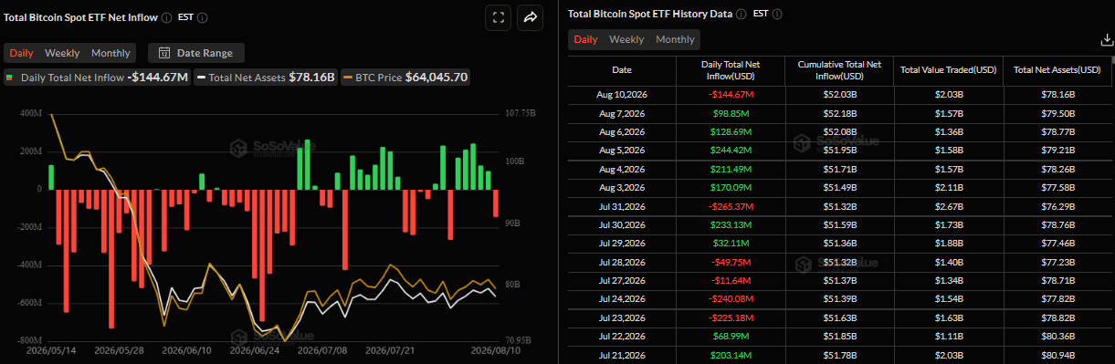Open info icon beside History Data title

(741, 15)
